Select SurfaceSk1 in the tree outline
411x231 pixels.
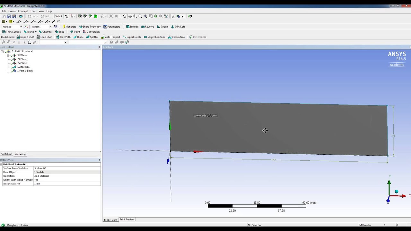pos(23,67)
